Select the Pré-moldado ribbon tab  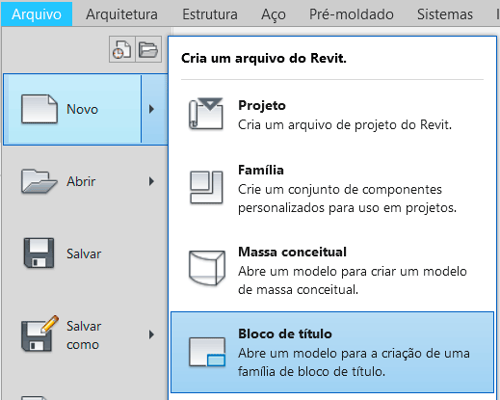[x=352, y=14]
